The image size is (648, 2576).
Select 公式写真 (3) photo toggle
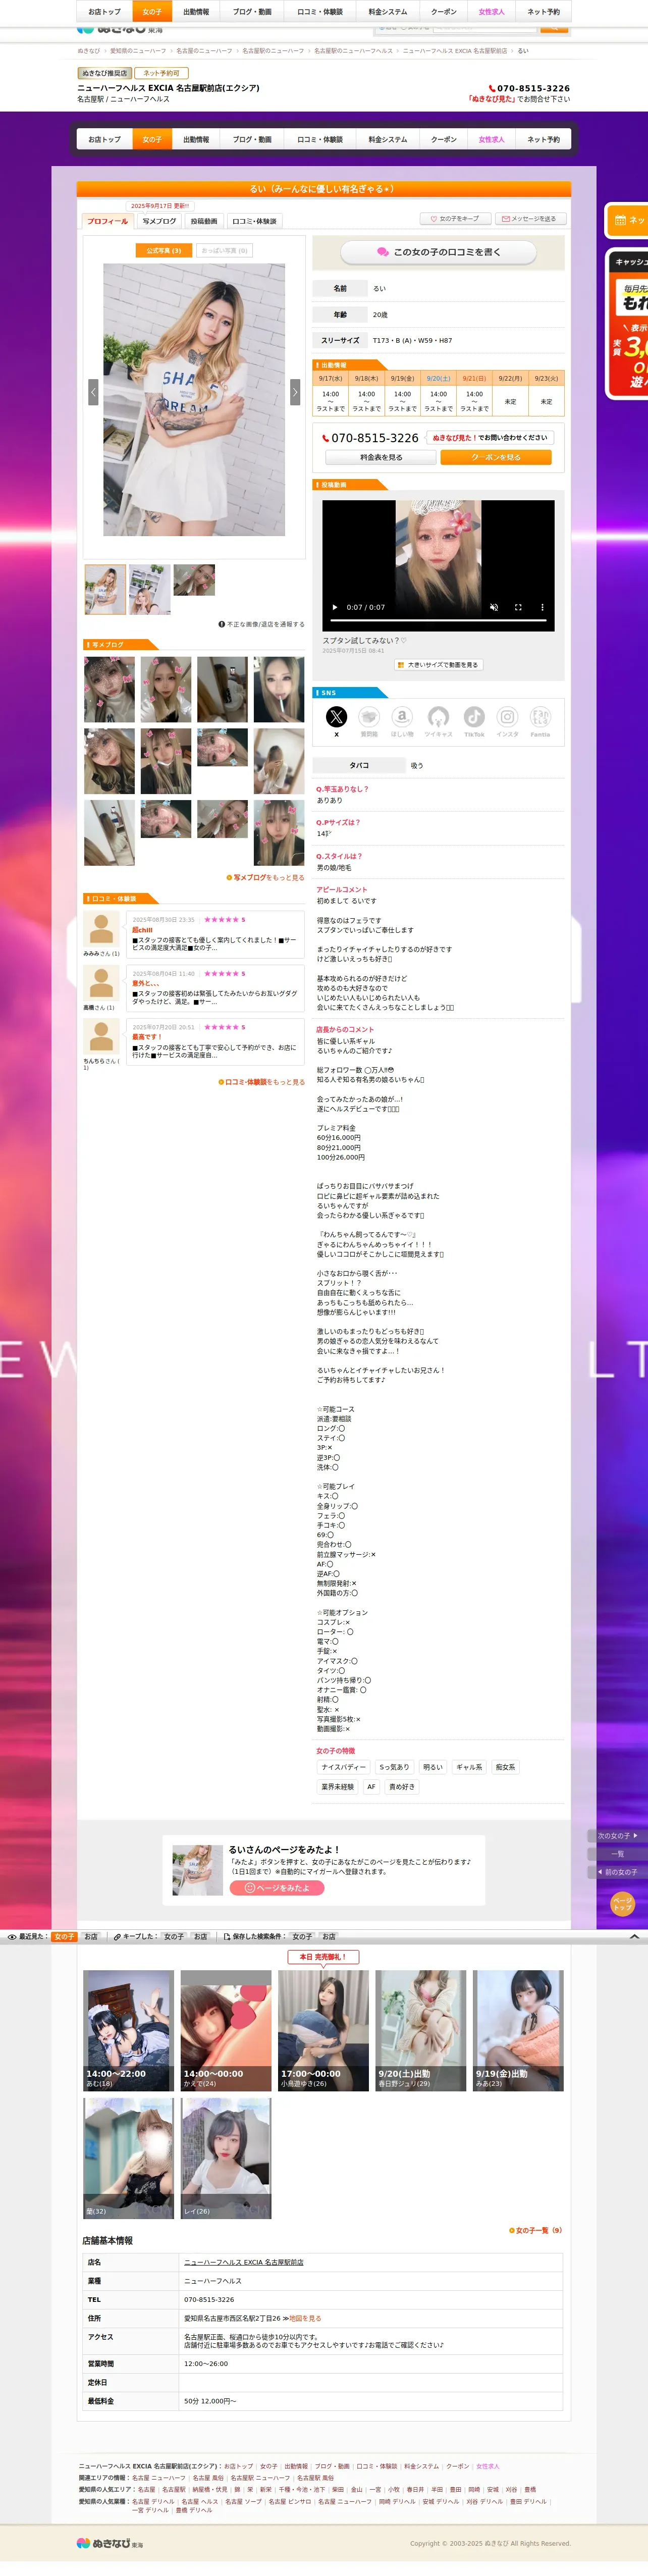pos(163,251)
